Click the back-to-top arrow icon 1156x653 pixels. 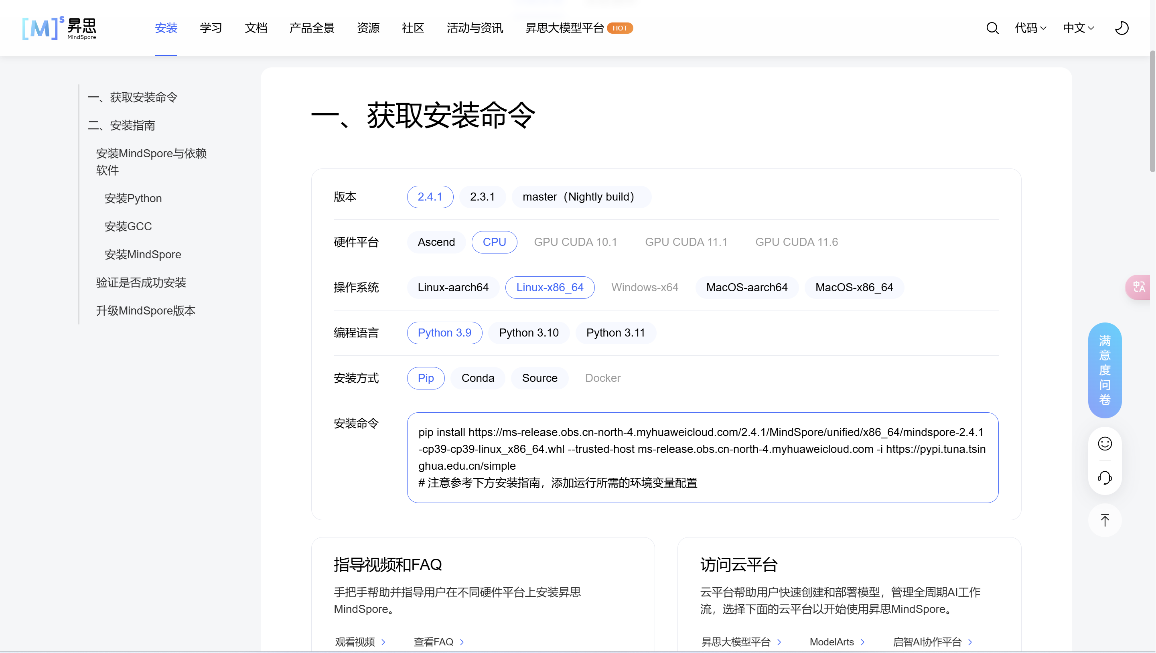(1104, 520)
